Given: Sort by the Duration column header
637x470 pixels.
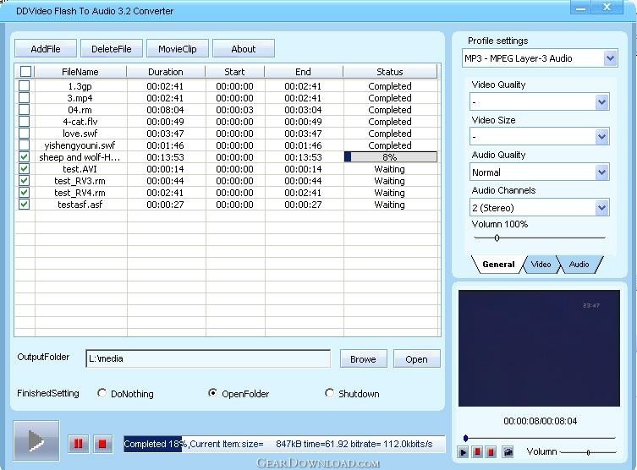Looking at the screenshot, I should tap(165, 72).
